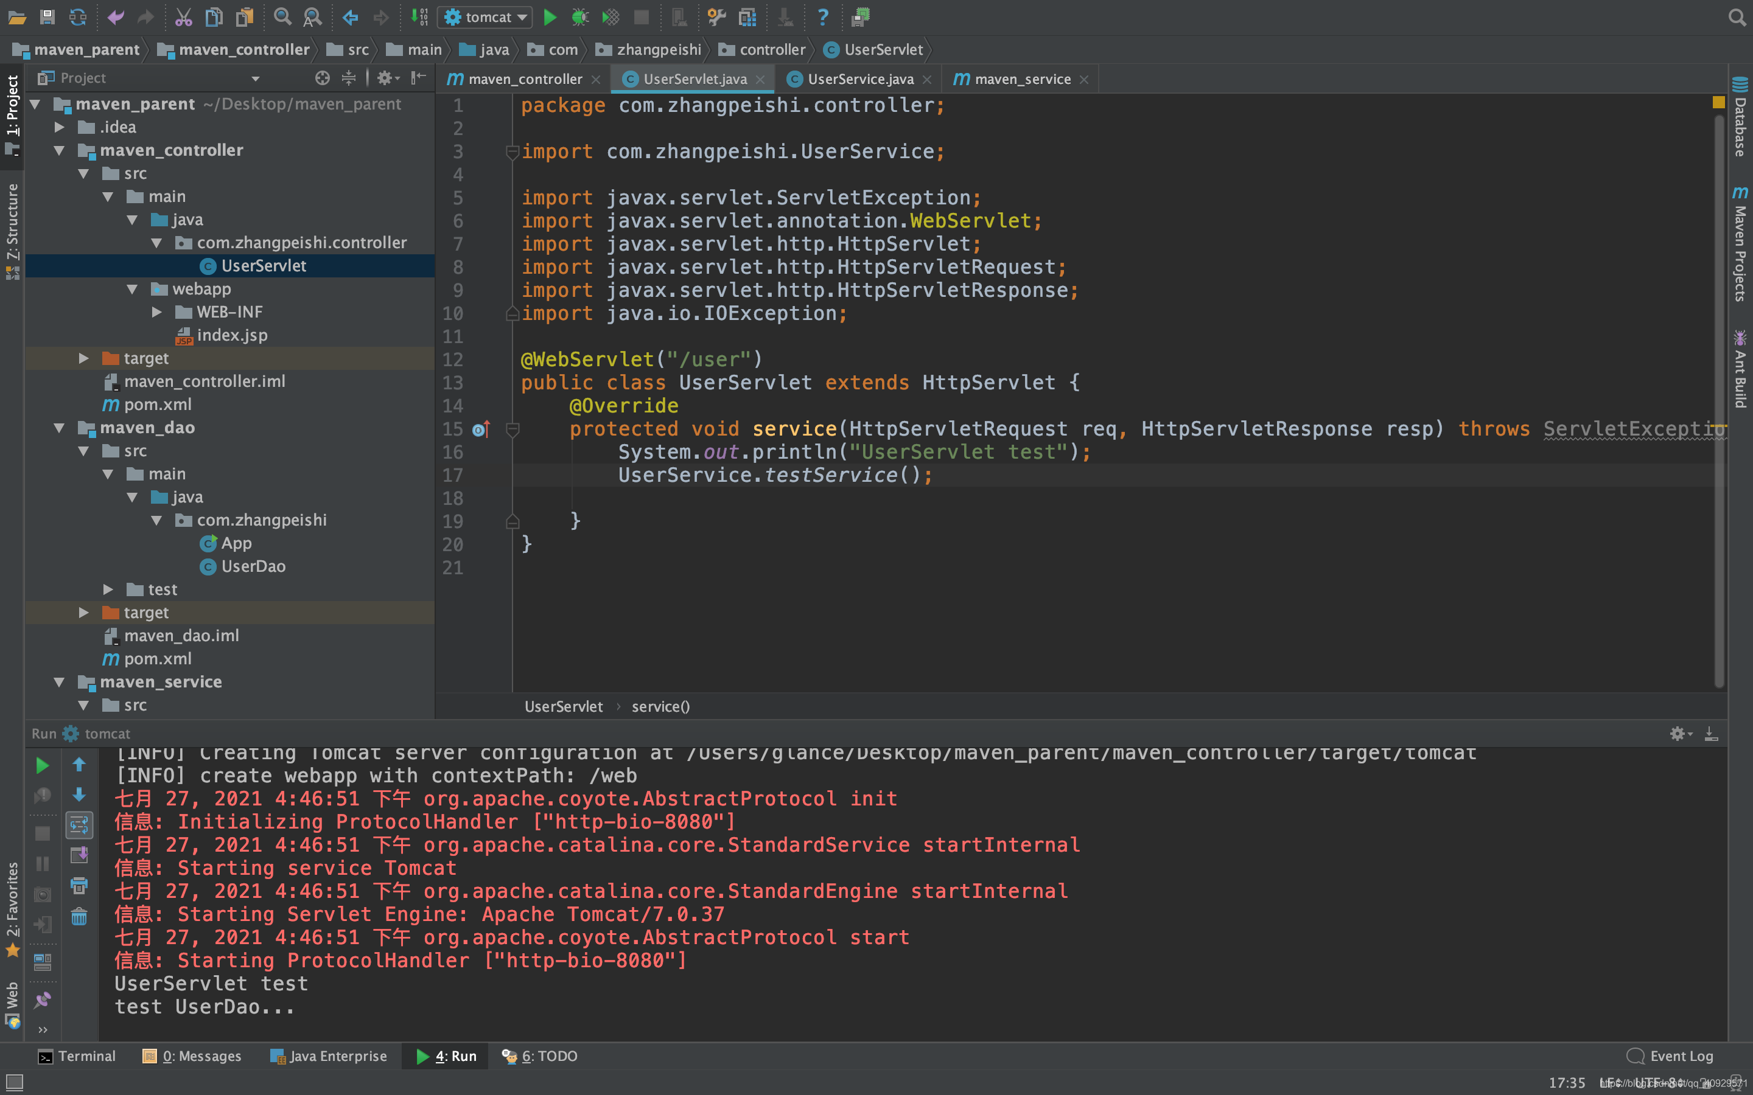This screenshot has height=1095, width=1753.
Task: Switch to the UserService.java tab
Action: [x=860, y=79]
